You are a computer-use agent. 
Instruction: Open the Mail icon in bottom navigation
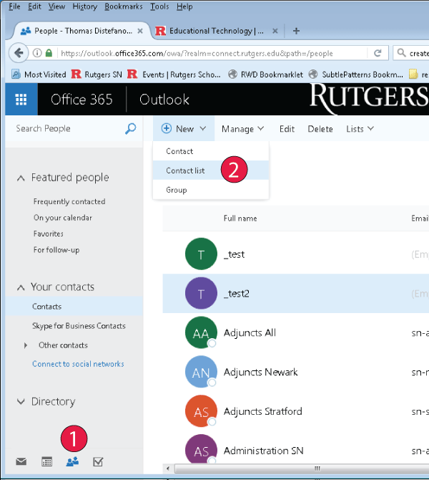coord(21,461)
